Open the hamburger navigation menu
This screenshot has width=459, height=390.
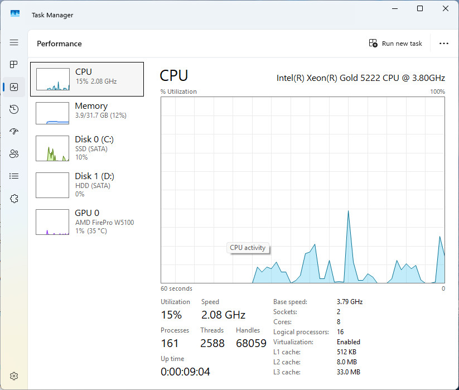click(14, 42)
